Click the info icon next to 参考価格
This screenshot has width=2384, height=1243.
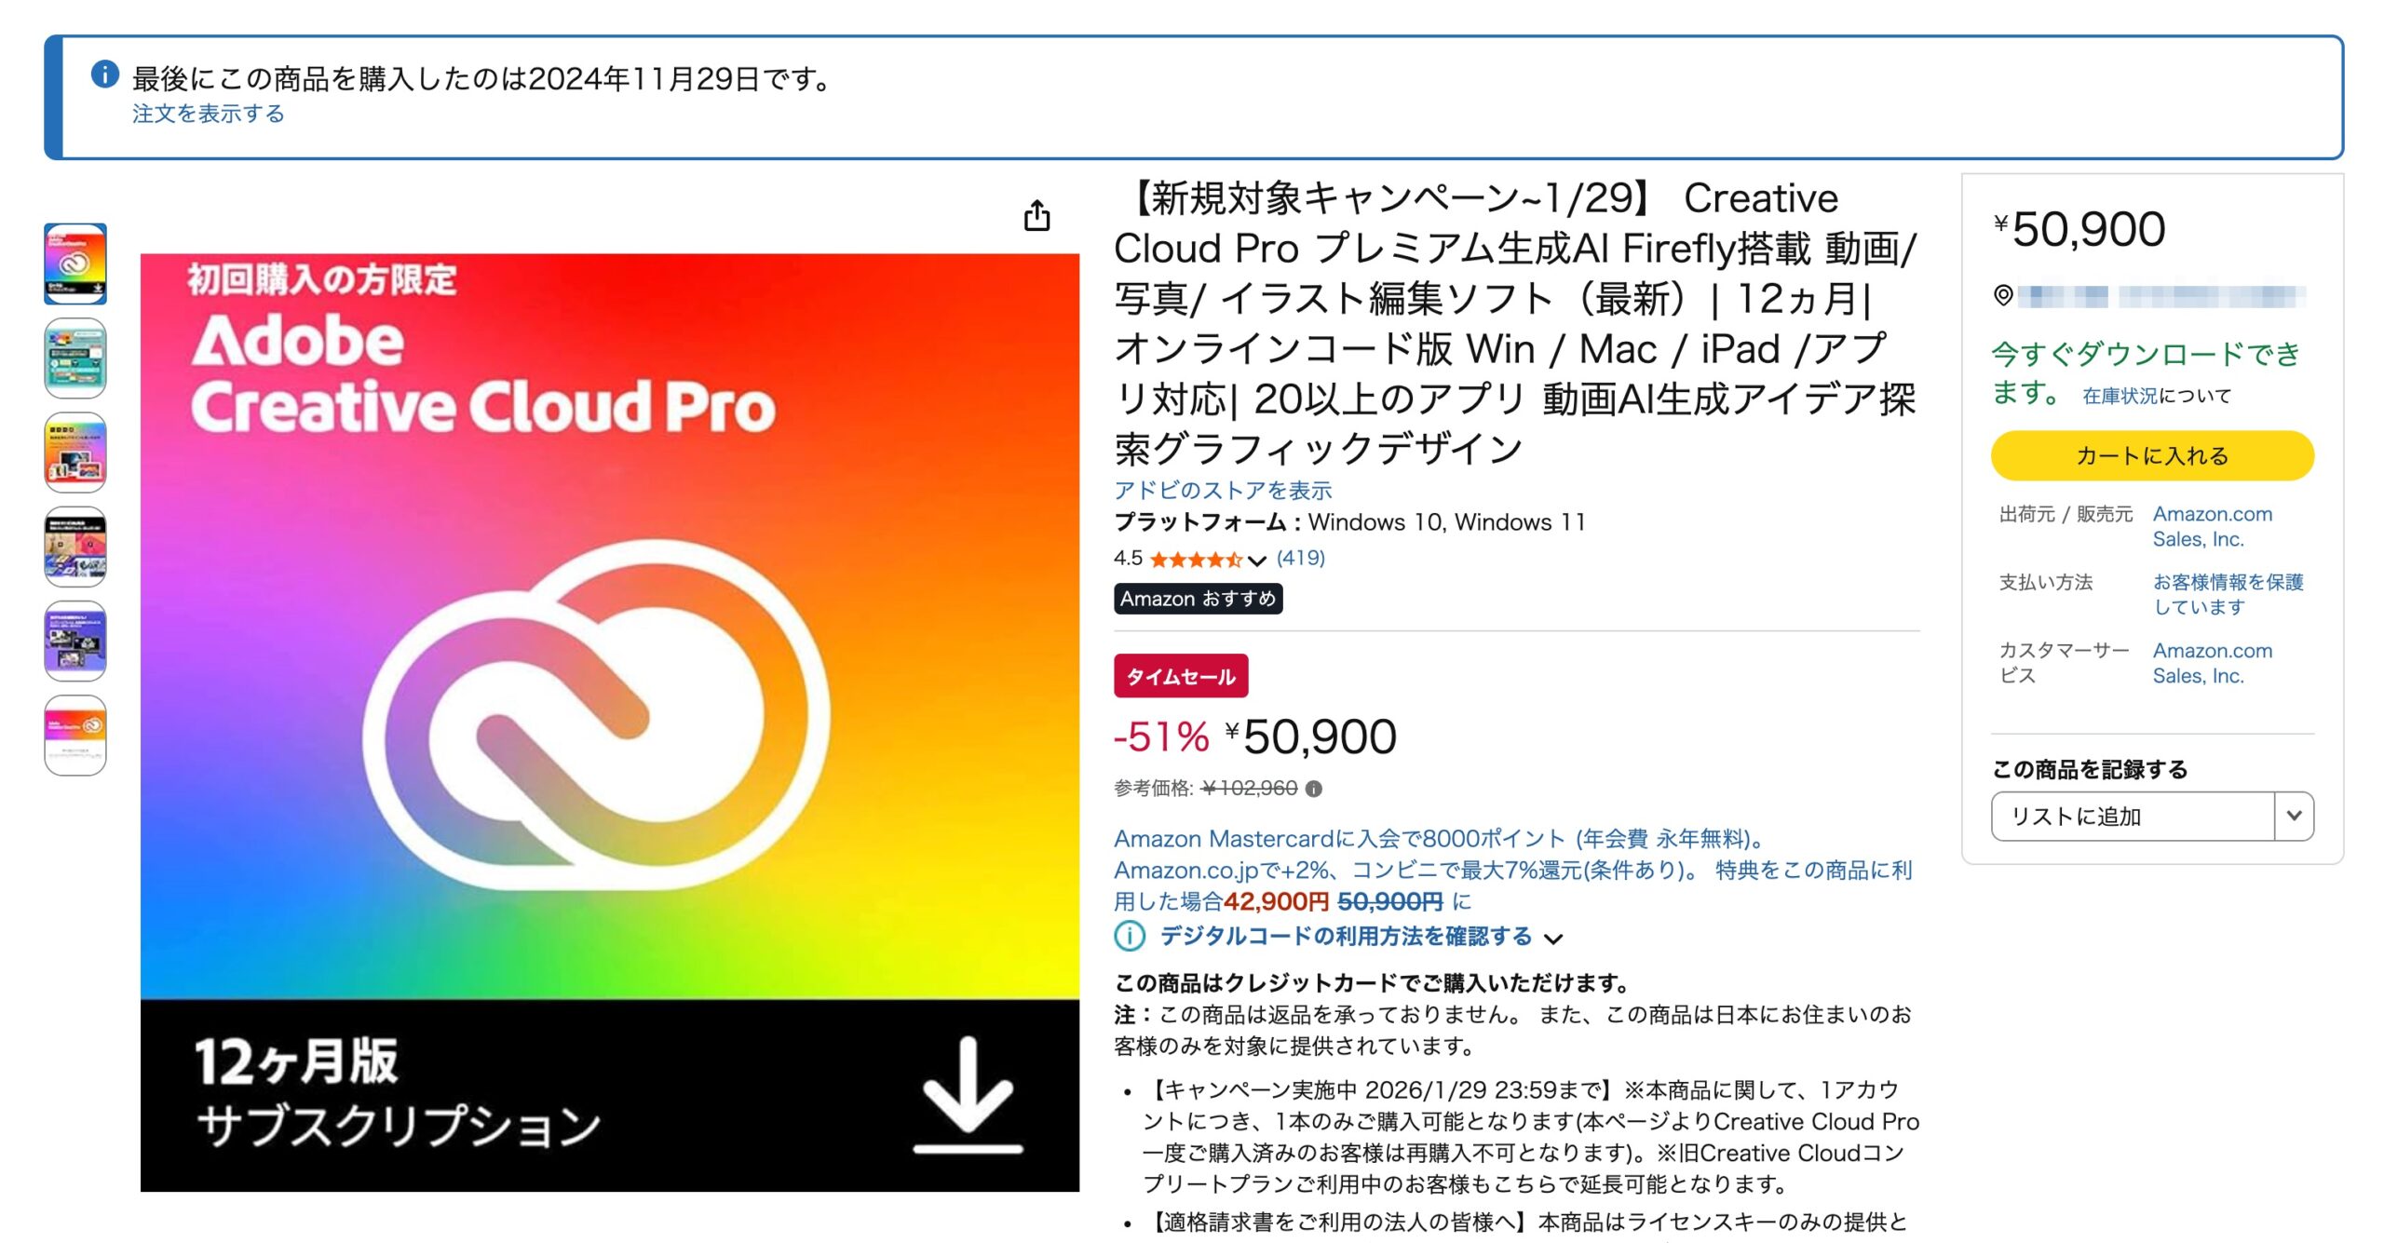(x=1313, y=789)
